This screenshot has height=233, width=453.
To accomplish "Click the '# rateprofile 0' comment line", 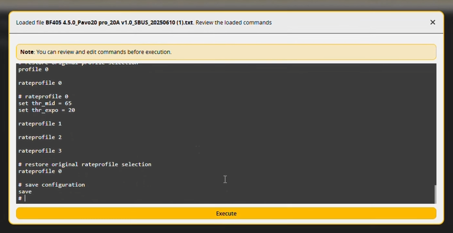I will 43,96.
